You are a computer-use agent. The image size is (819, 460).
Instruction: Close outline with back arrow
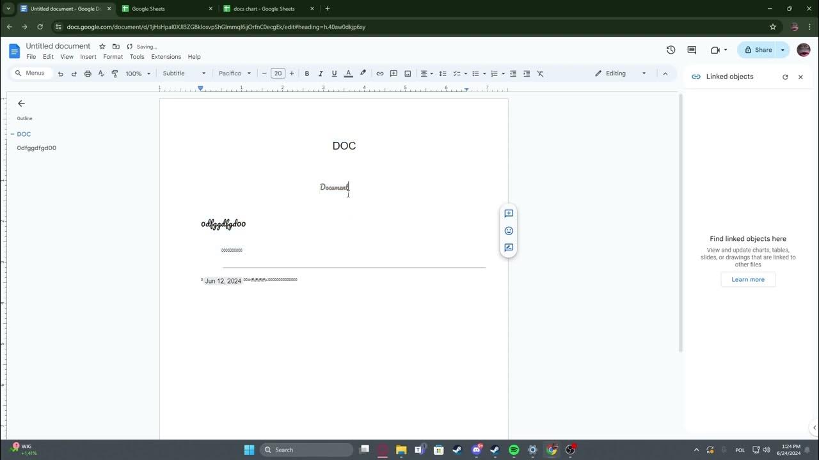tap(21, 103)
